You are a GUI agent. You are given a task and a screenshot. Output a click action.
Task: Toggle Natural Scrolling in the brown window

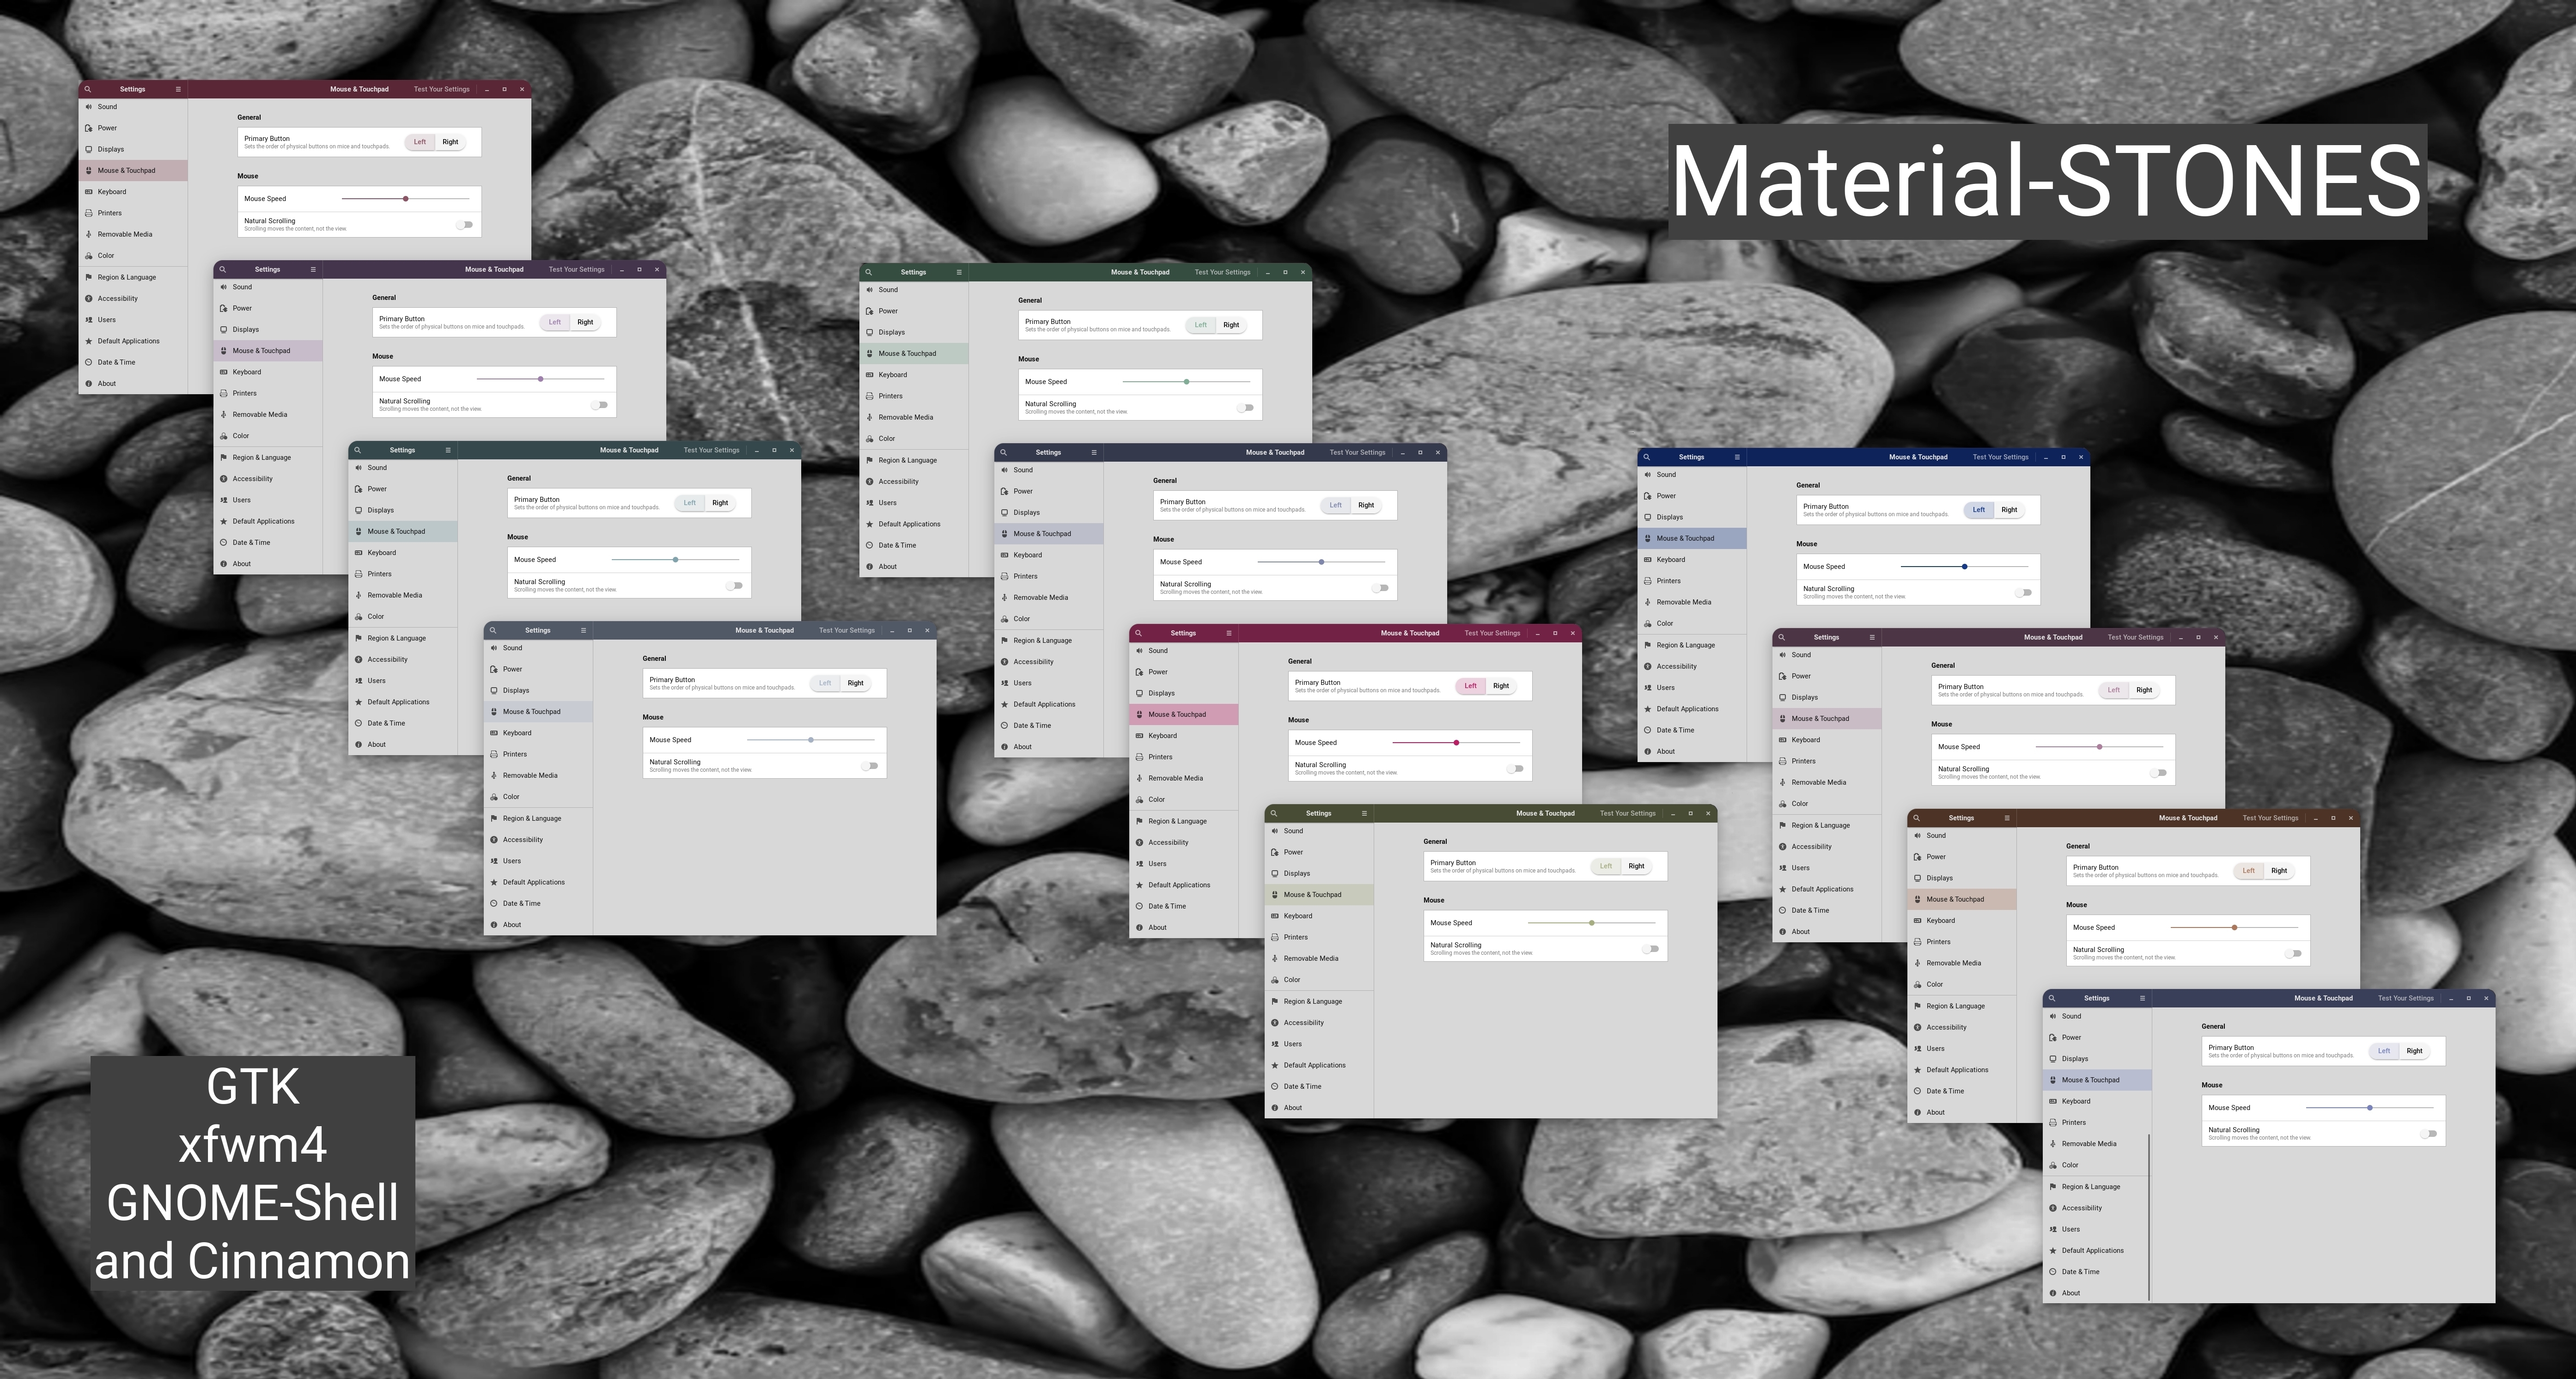pyautogui.click(x=2294, y=954)
